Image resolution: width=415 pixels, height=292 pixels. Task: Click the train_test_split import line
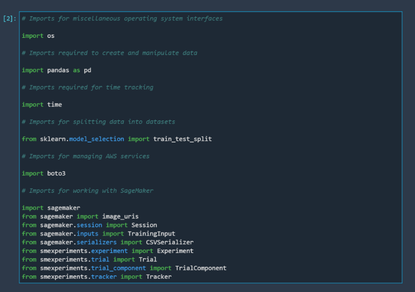click(x=117, y=139)
